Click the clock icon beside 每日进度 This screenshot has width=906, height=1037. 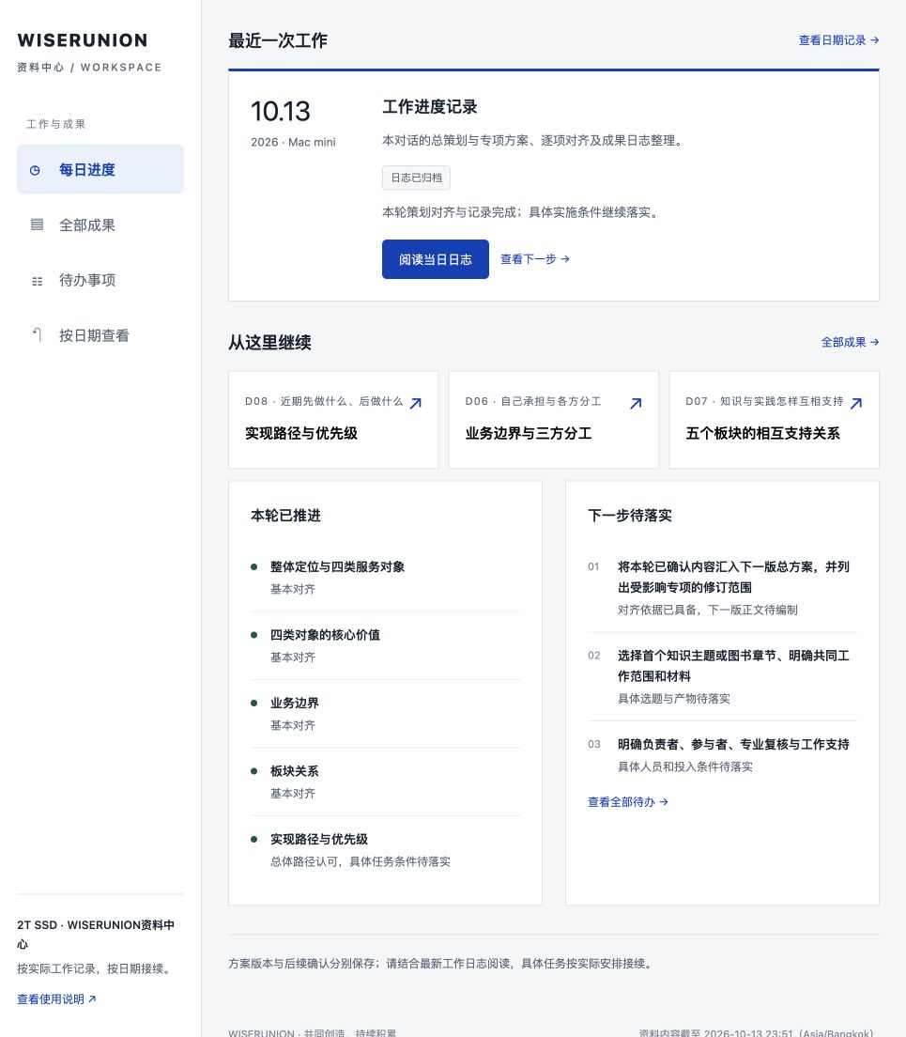35,170
